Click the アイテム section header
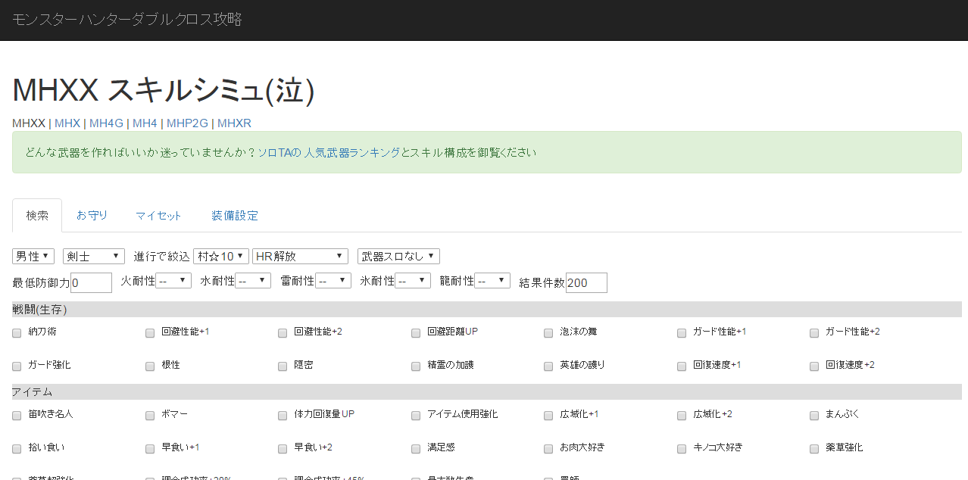968x480 pixels. tap(487, 391)
